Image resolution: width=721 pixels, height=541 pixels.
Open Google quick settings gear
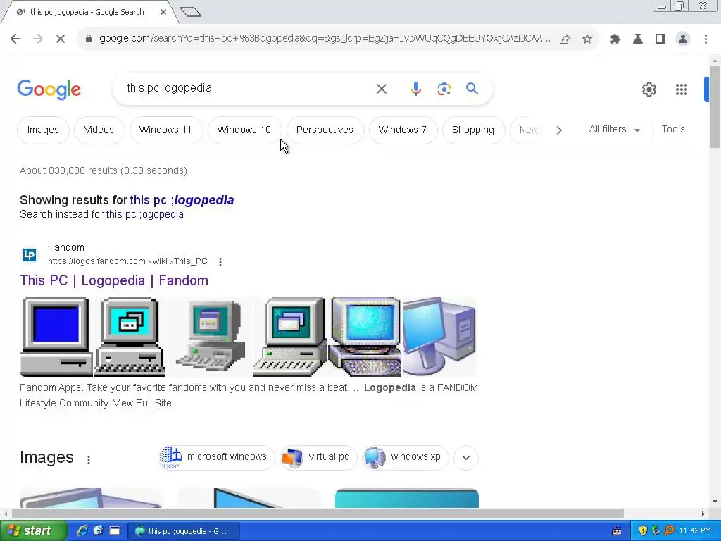(x=648, y=89)
